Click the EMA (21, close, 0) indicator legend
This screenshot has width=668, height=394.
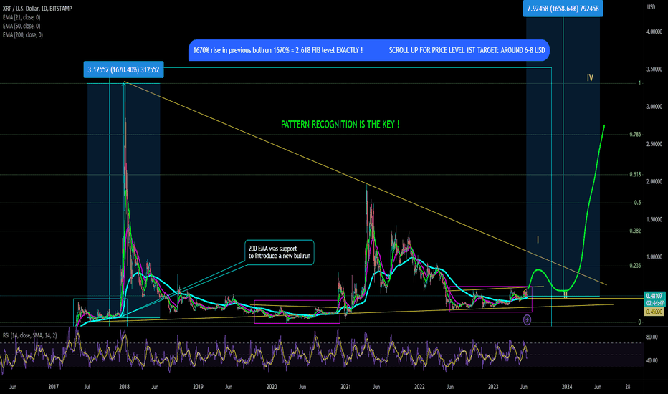pyautogui.click(x=22, y=17)
